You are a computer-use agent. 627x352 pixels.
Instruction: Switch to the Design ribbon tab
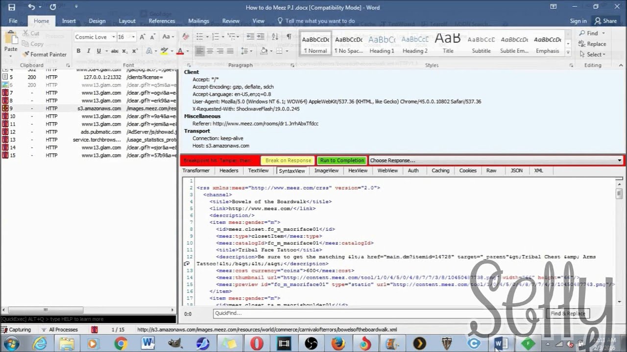97,21
